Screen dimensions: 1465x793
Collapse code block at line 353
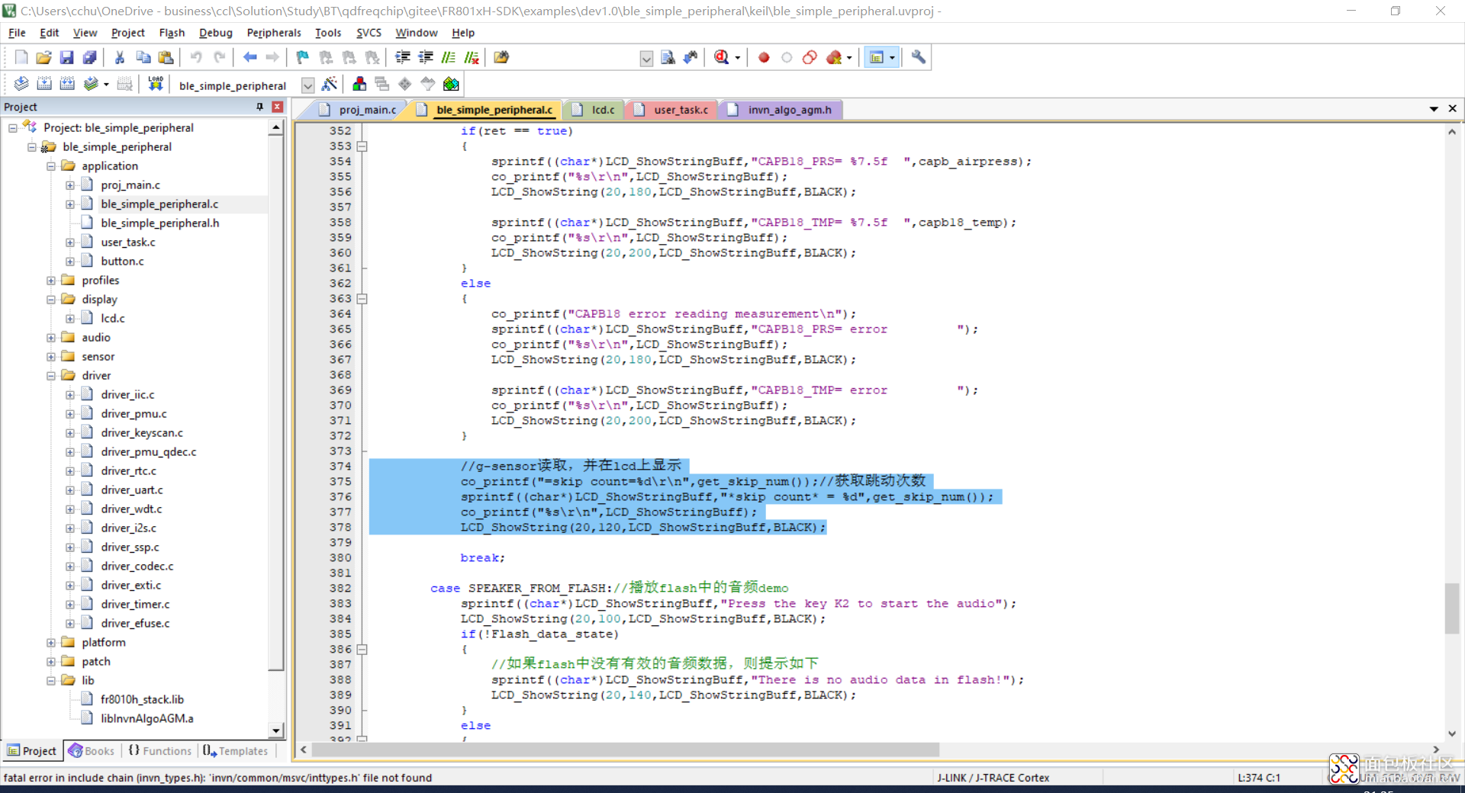pyautogui.click(x=362, y=146)
